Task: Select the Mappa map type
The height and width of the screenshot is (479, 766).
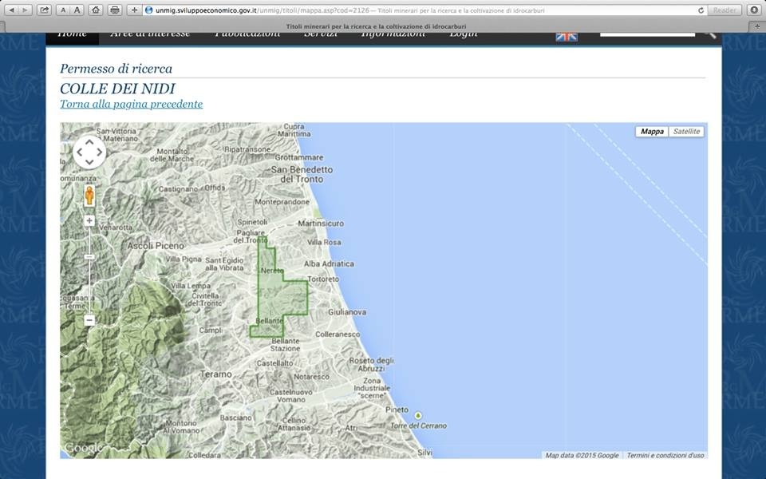Action: 652,132
